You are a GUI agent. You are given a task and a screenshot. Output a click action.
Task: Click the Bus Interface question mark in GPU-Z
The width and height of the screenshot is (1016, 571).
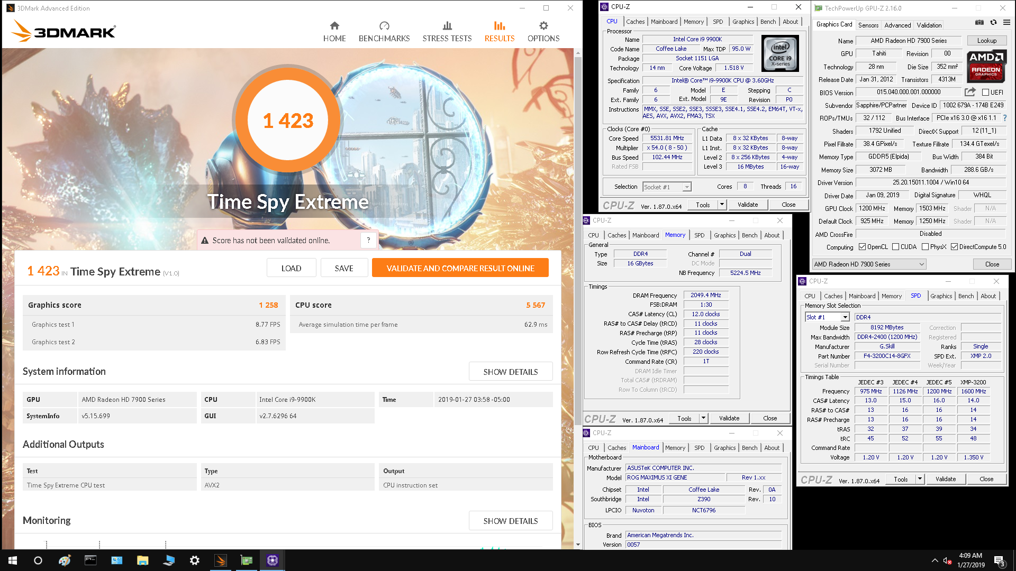[1005, 118]
